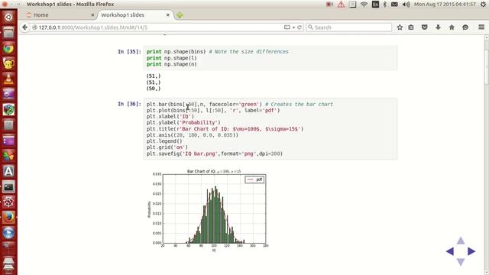The image size is (489, 275).
Task: Open the Downloads arrow
Action: click(x=438, y=27)
